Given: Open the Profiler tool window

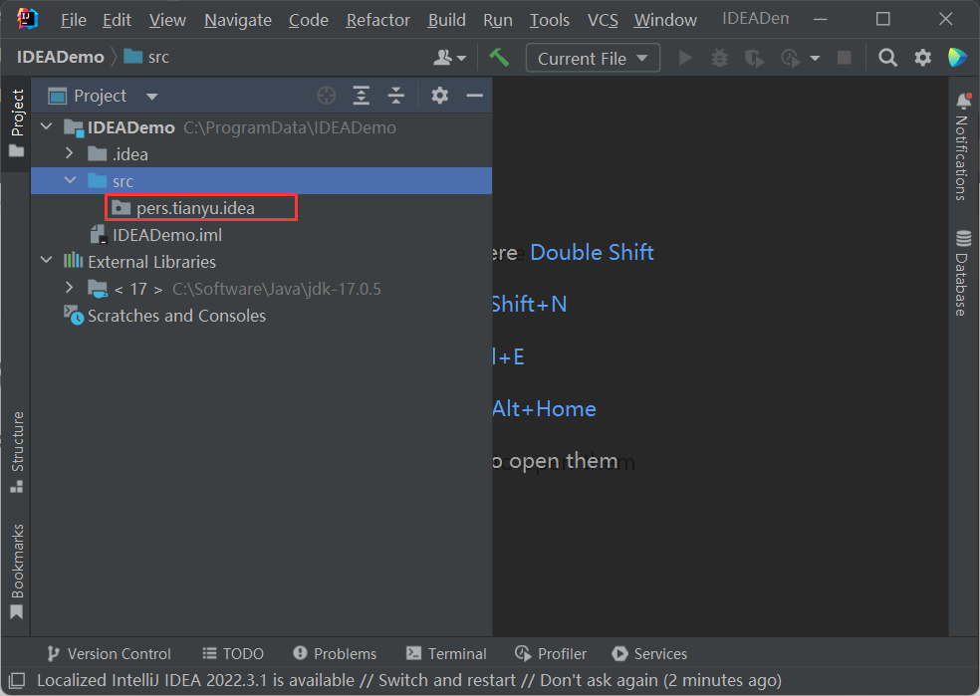Looking at the screenshot, I should point(551,653).
